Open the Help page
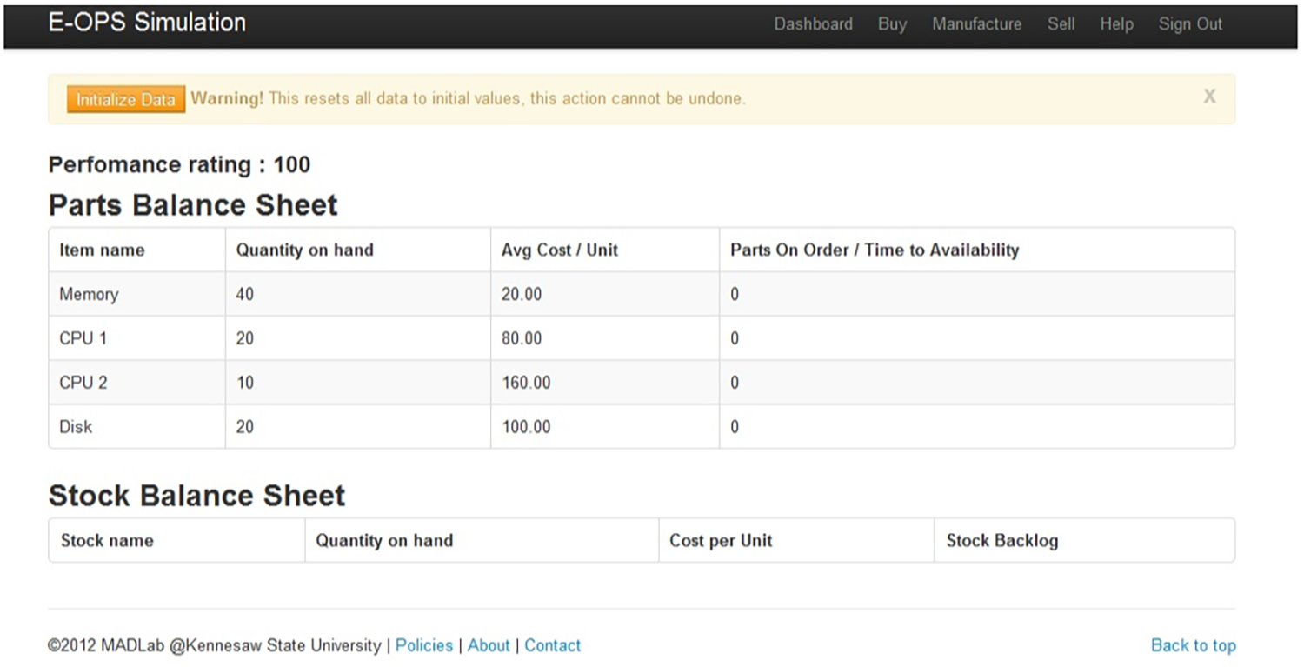 click(x=1116, y=24)
